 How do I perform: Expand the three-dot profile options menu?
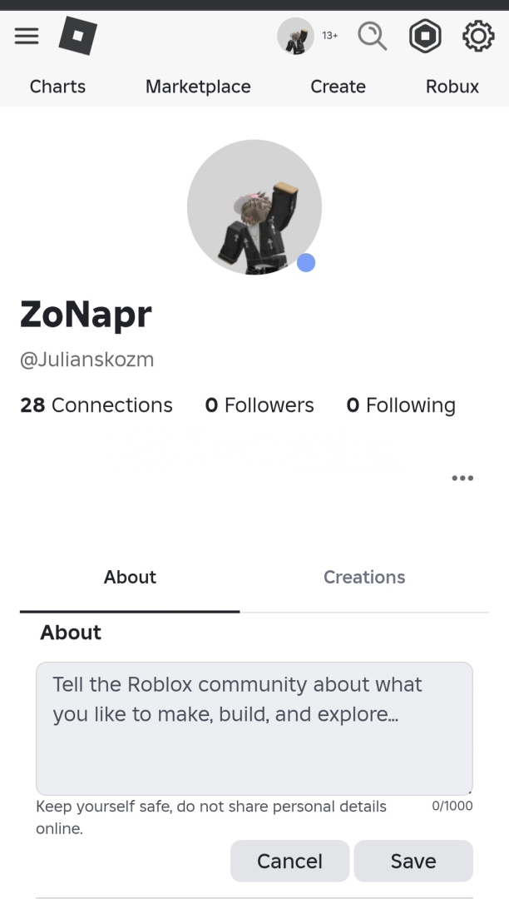462,478
